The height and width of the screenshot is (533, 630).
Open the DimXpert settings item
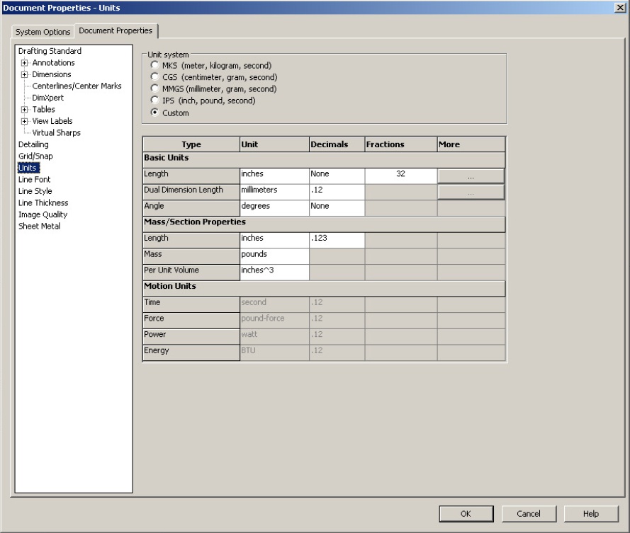[47, 98]
